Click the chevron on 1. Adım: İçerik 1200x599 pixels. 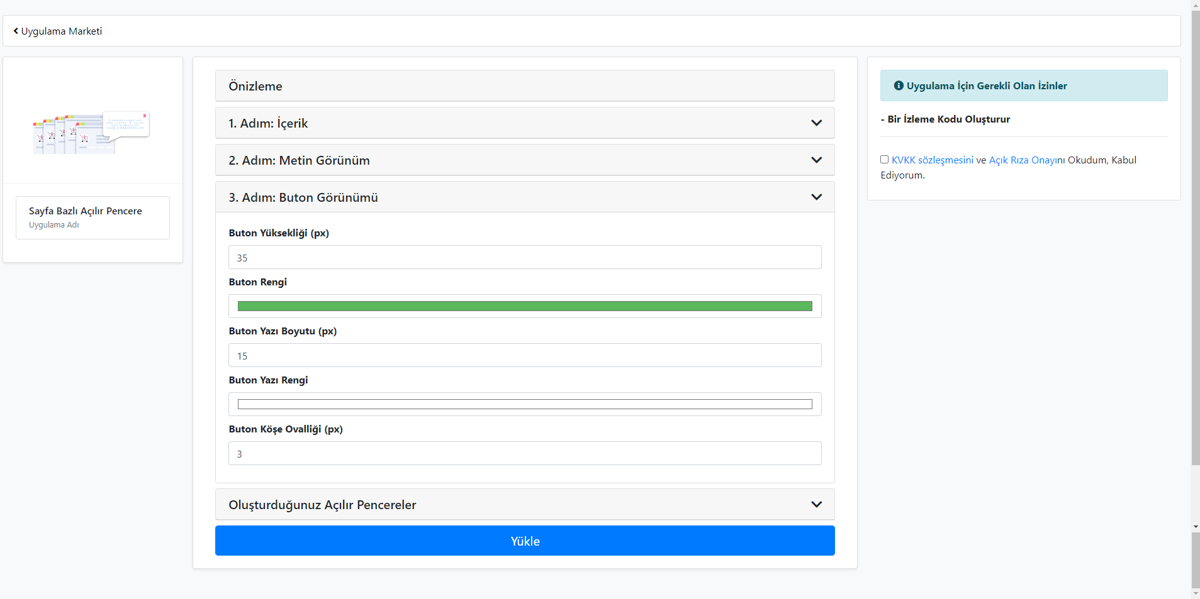[816, 123]
